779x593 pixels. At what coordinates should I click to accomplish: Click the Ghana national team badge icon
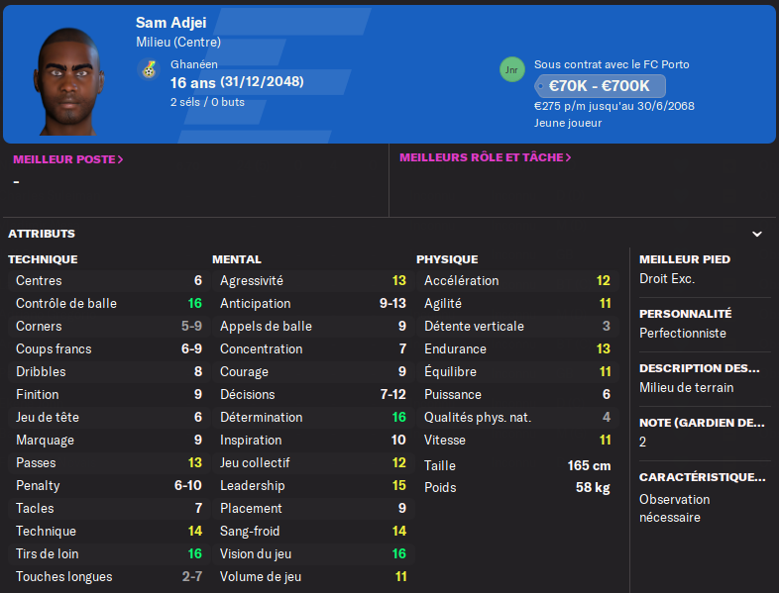coord(148,69)
